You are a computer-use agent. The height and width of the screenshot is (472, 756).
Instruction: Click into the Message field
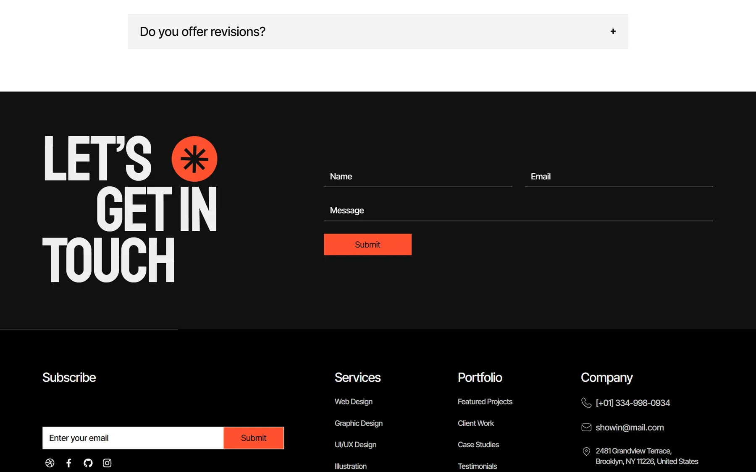coord(518,211)
